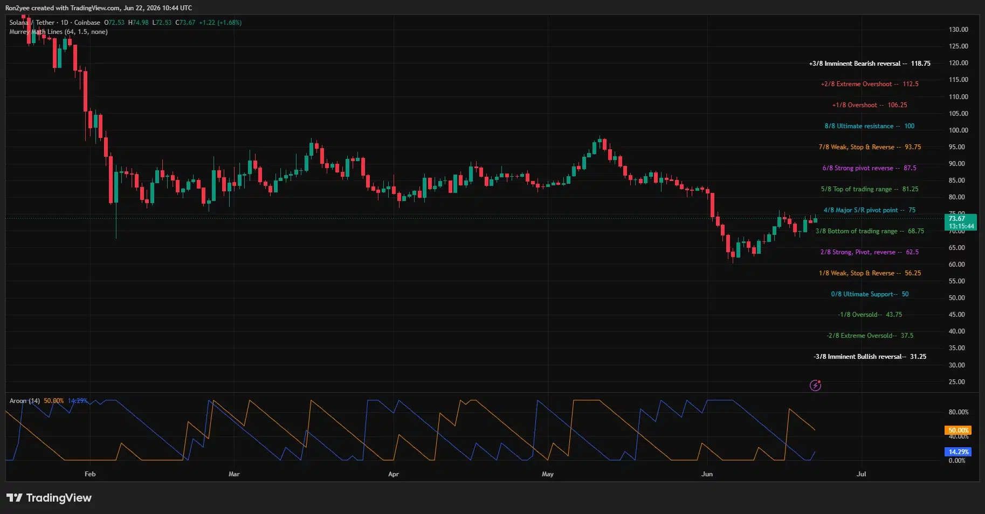Open the Murrey Math Lines indicator legend
Image resolution: width=985 pixels, height=514 pixels.
point(58,32)
